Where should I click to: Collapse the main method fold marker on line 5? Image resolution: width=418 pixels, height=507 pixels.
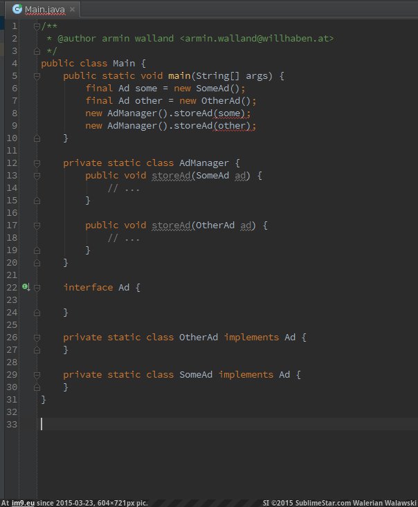(x=37, y=75)
